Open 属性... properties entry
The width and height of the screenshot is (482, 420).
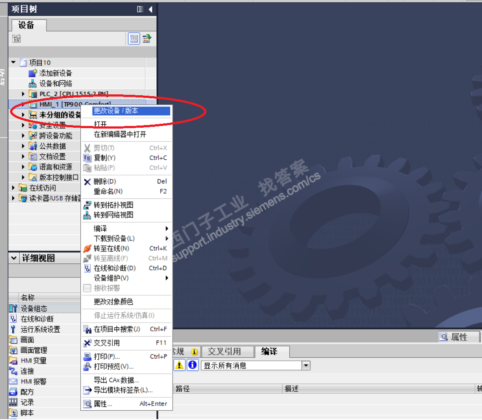click(103, 404)
